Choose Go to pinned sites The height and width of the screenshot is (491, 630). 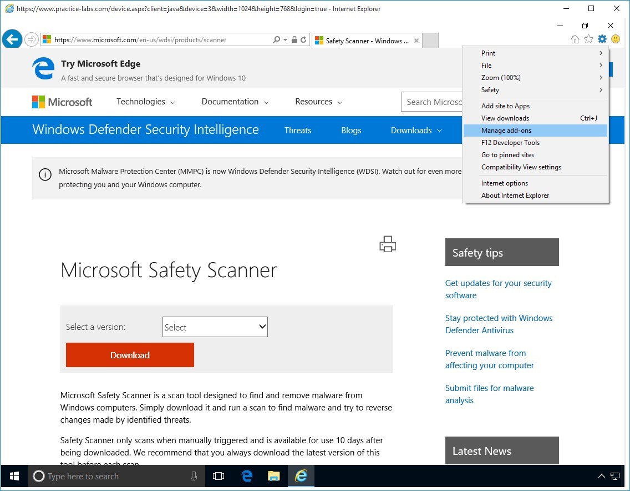click(x=536, y=155)
